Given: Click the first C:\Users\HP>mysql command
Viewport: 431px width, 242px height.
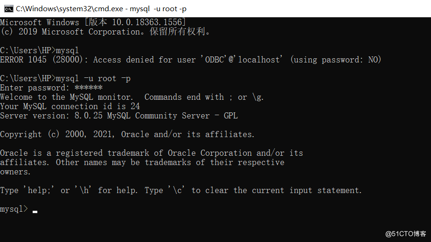Looking at the screenshot, I should (39, 50).
